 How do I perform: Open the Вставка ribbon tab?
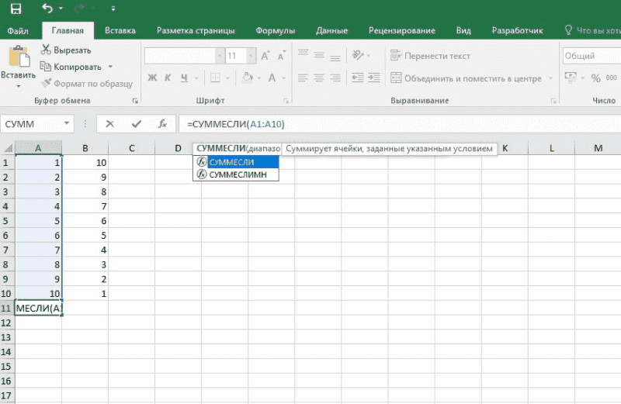pyautogui.click(x=120, y=31)
